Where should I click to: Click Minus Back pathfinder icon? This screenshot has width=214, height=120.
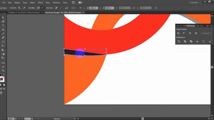(210, 41)
